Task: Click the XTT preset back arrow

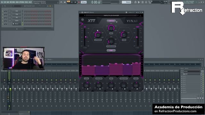Action: [85, 15]
